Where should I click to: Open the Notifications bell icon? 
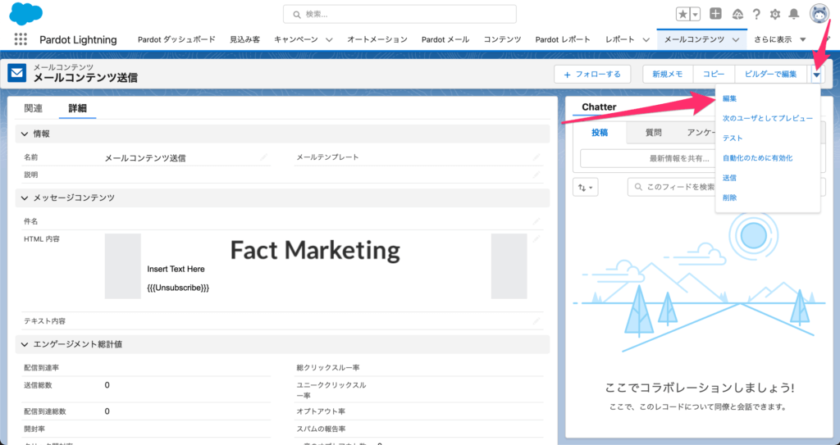coord(793,14)
